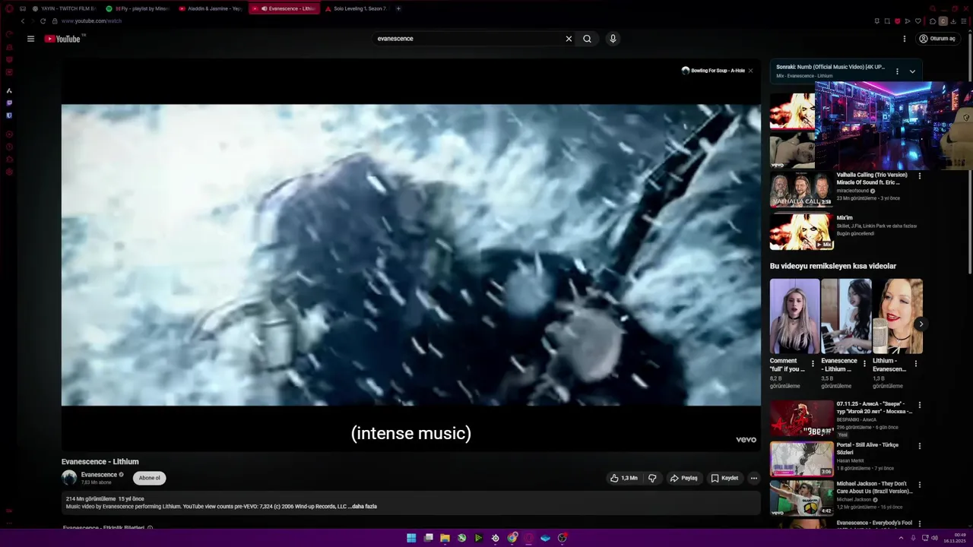Image resolution: width=973 pixels, height=547 pixels.
Task: Click the Kaydet save button
Action: (724, 478)
